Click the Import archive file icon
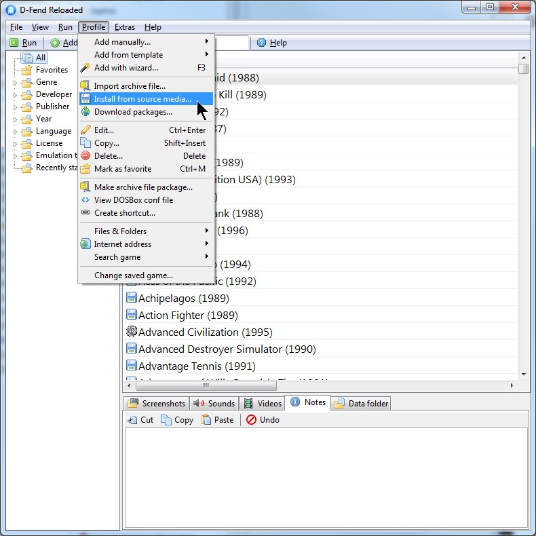The image size is (536, 536). [85, 85]
